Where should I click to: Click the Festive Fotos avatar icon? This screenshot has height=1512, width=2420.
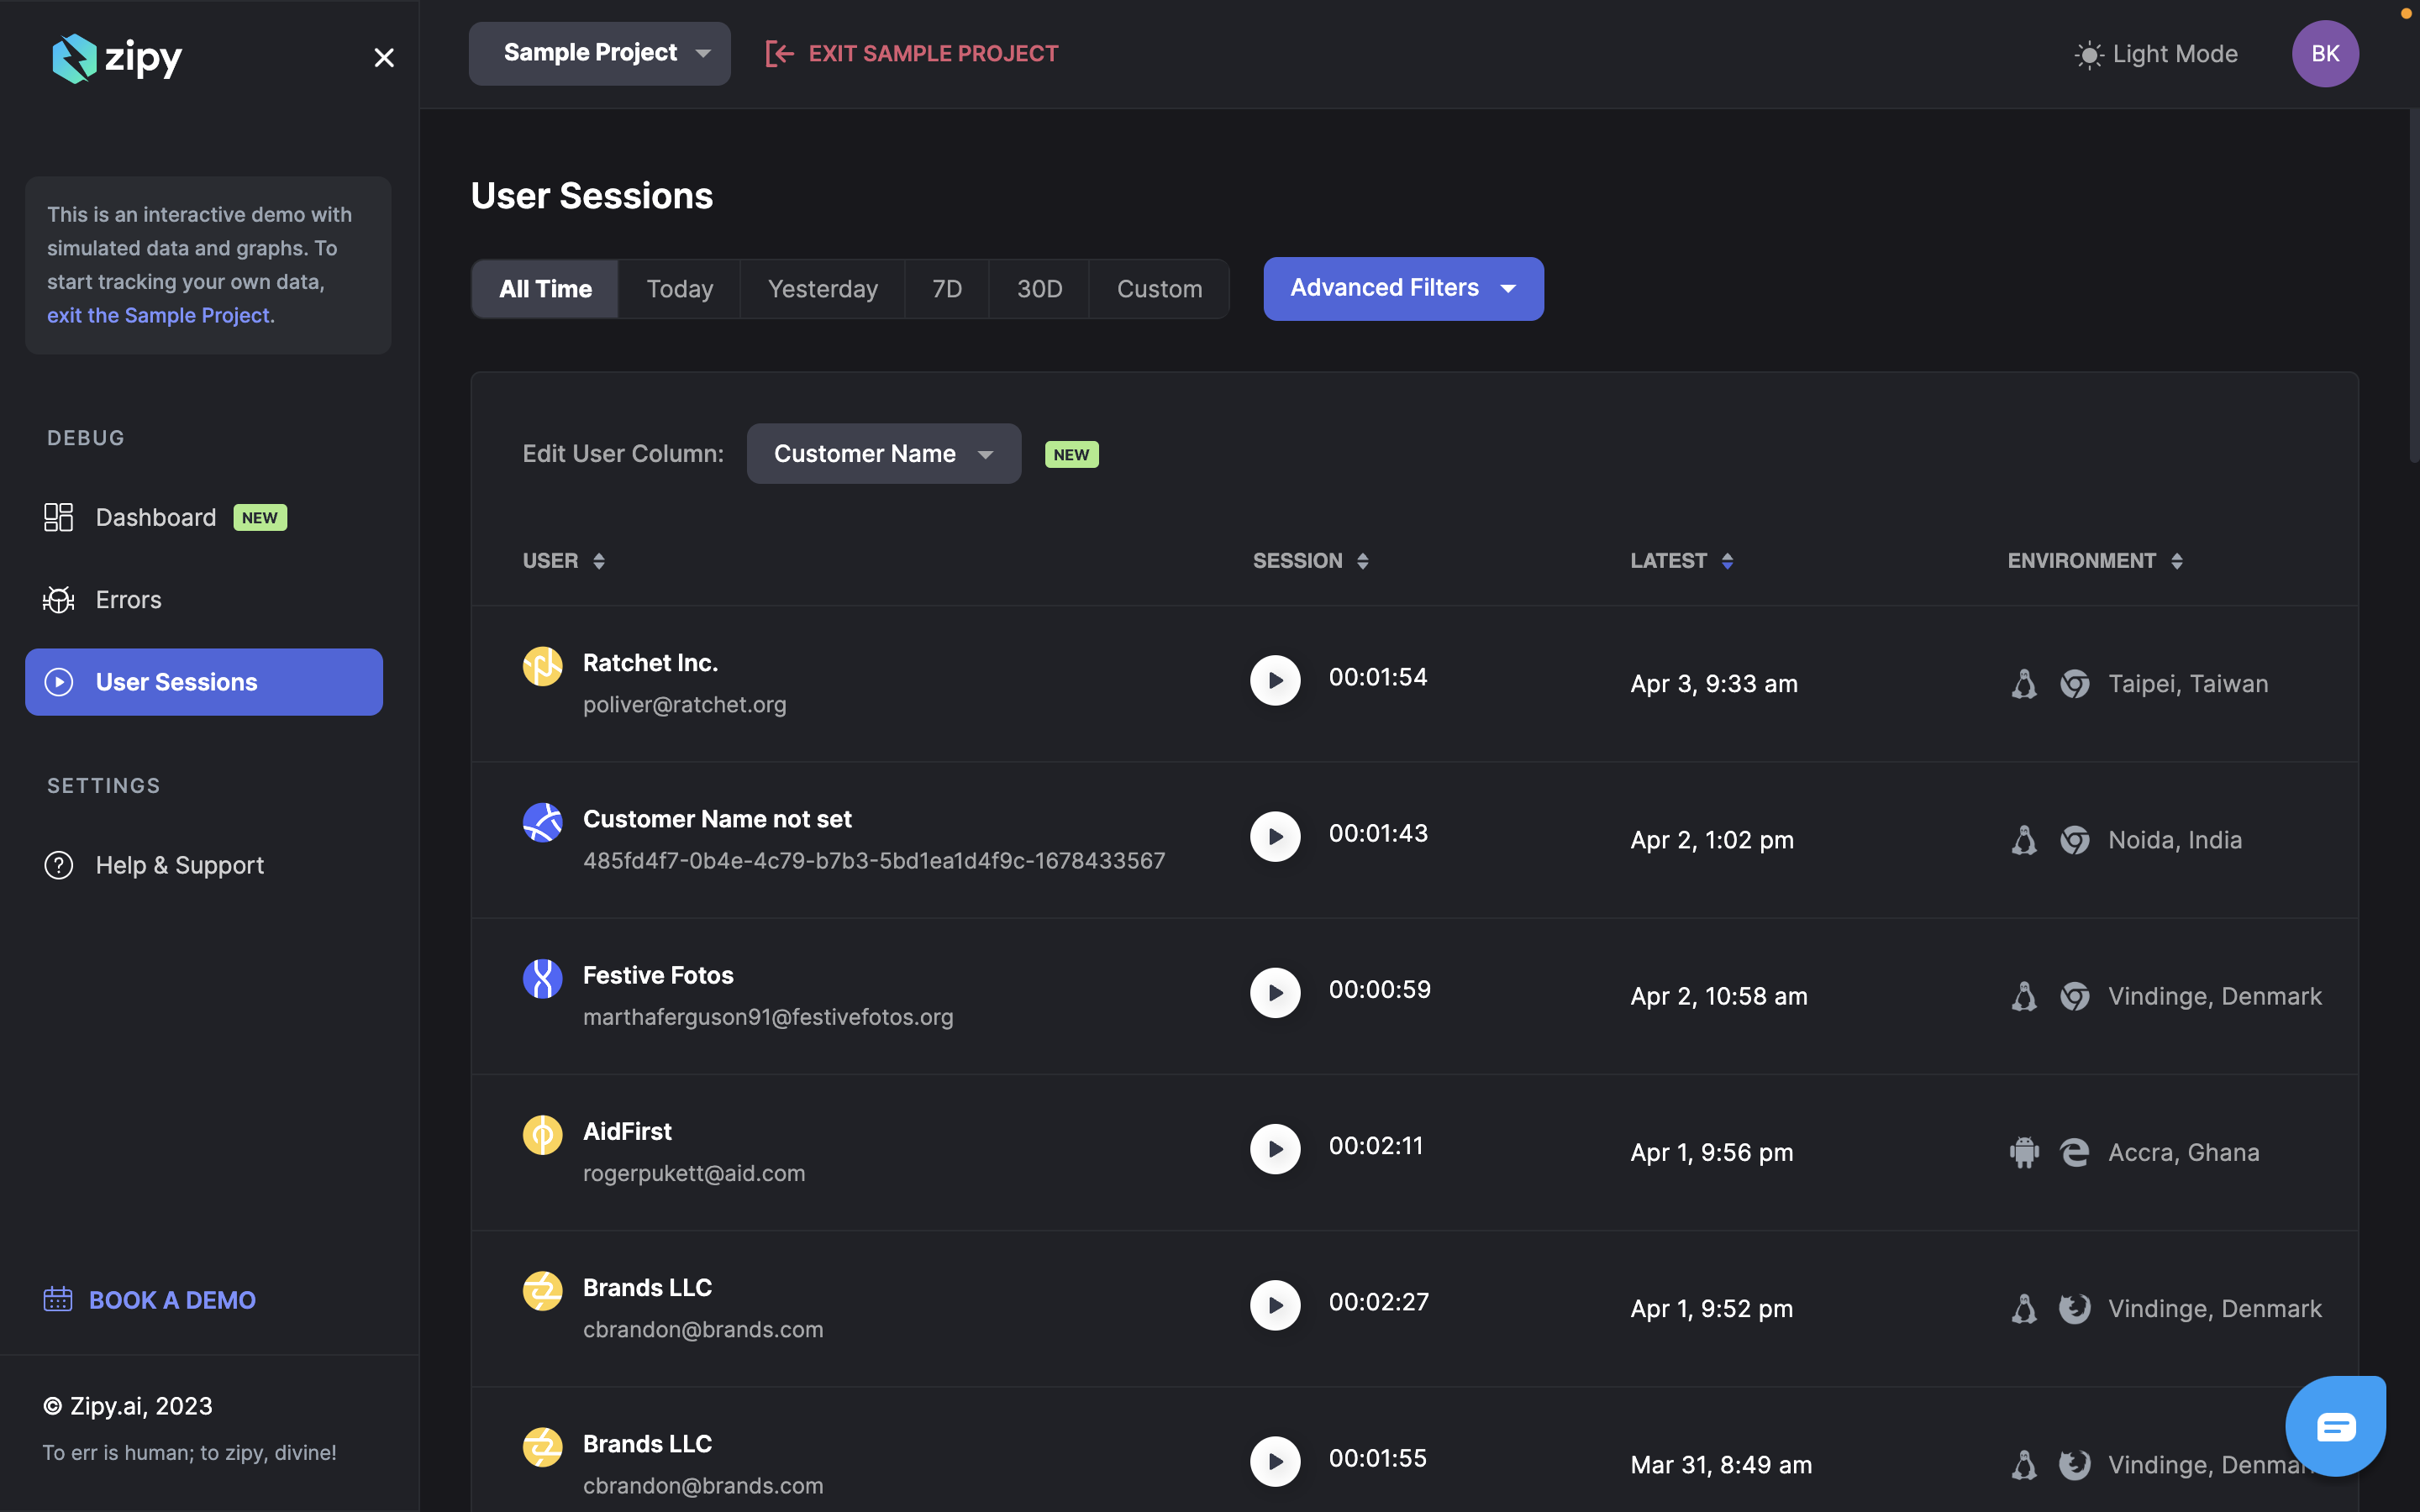542,979
